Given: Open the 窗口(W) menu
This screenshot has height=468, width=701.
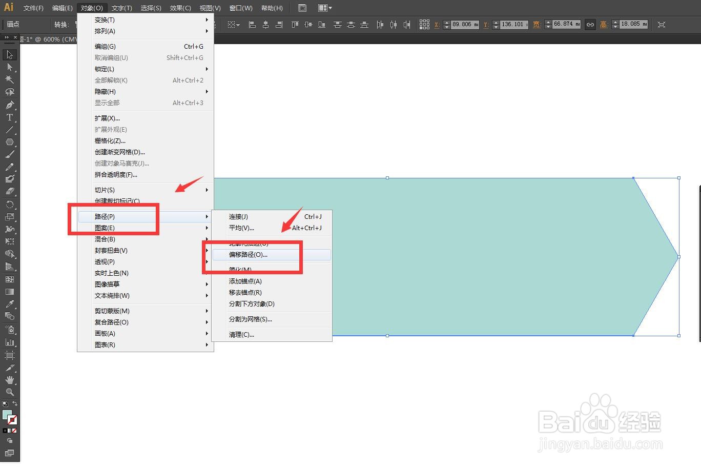Looking at the screenshot, I should tap(241, 8).
